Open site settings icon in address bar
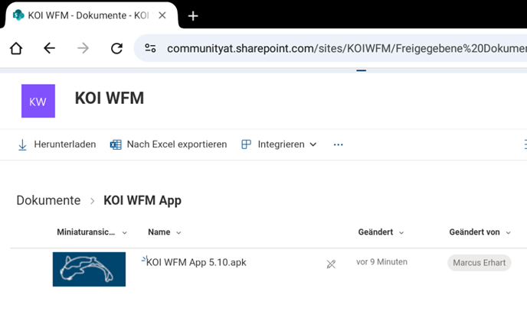The width and height of the screenshot is (527, 321). [x=150, y=48]
